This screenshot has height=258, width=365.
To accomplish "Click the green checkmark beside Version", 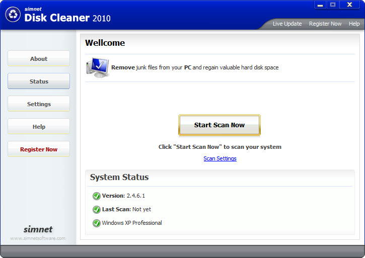I will pyautogui.click(x=96, y=196).
